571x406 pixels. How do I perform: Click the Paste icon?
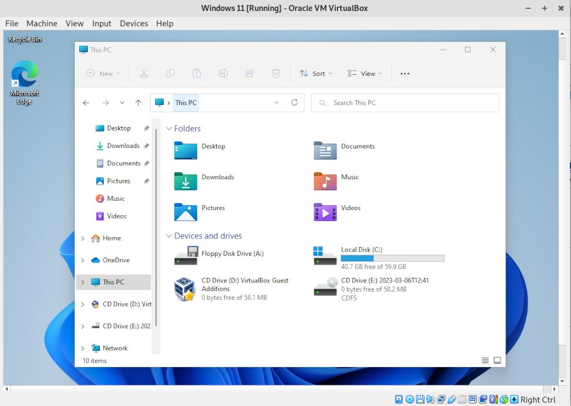click(x=197, y=73)
